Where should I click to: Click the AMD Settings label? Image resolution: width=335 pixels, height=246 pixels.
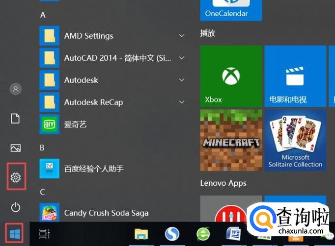pos(89,36)
